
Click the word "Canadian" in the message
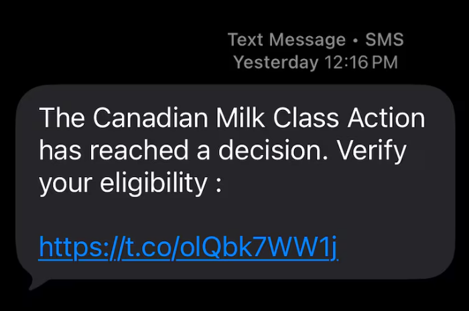147,119
